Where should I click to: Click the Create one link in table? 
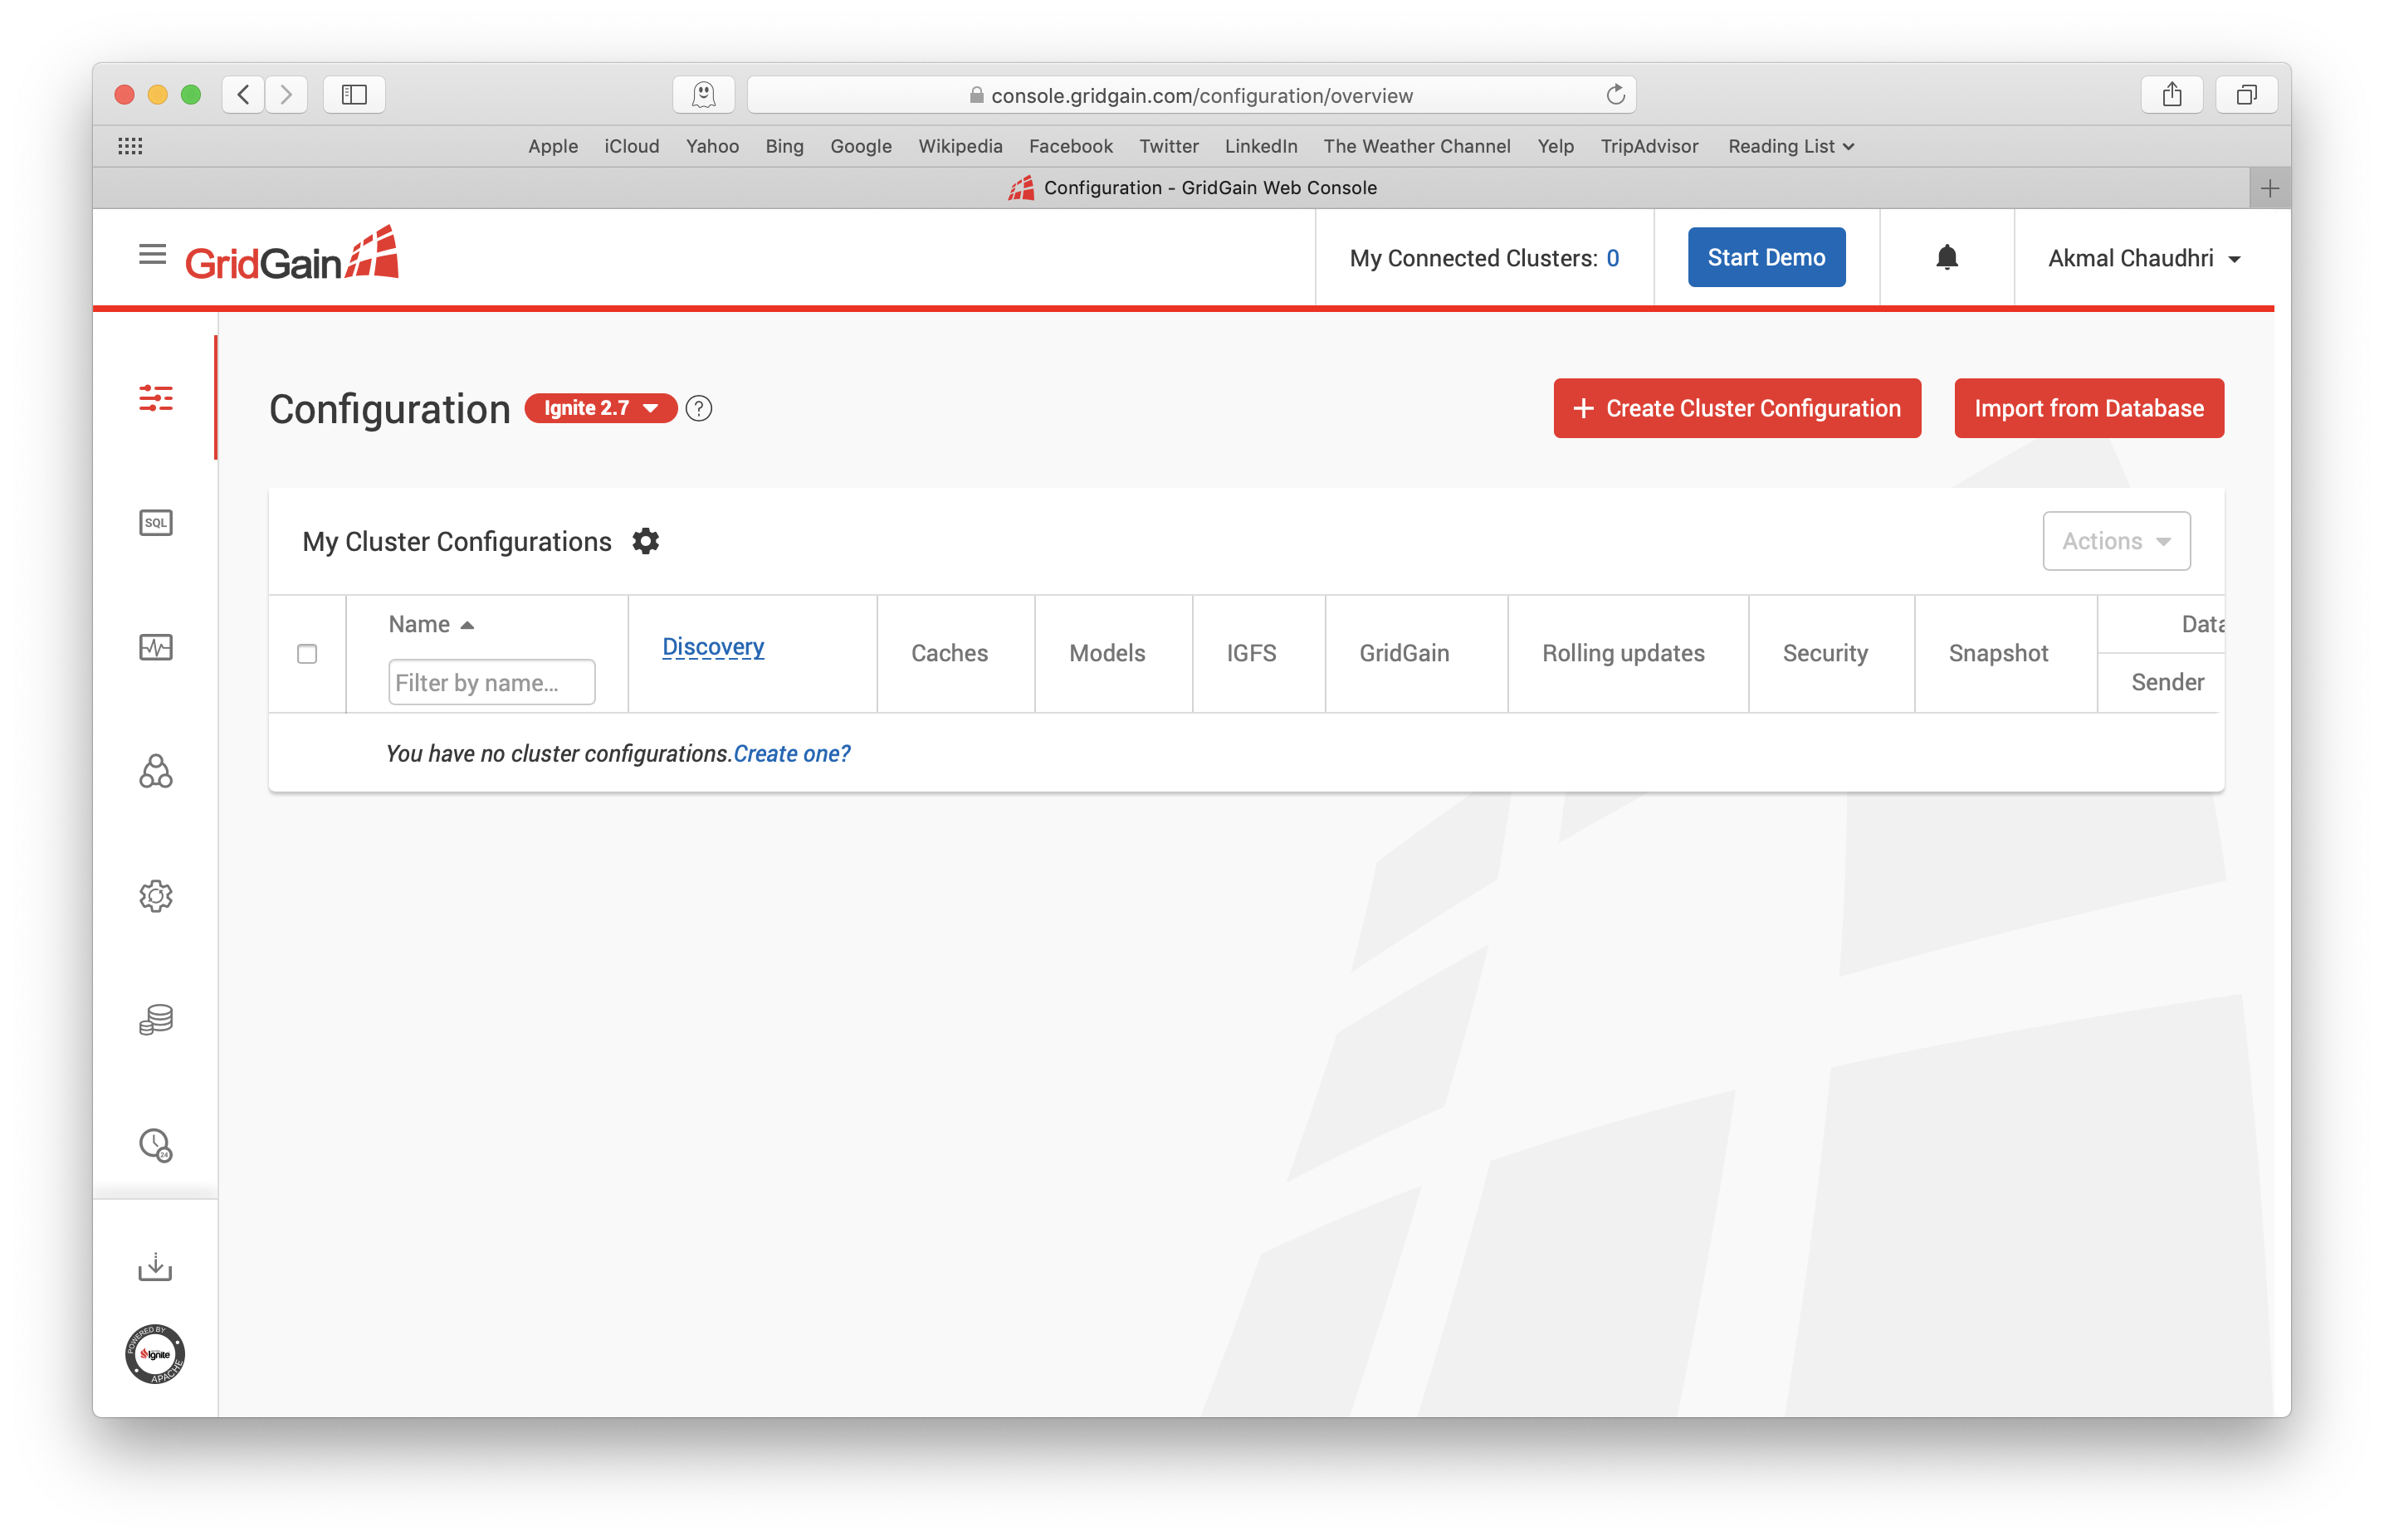(790, 753)
